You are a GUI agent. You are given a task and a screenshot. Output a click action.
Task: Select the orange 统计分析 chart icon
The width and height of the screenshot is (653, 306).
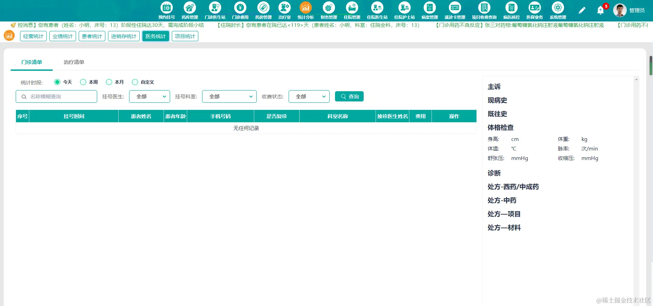pos(305,7)
